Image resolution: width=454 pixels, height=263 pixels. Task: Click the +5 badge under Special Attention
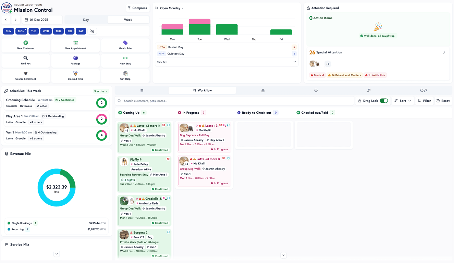pos(328,64)
